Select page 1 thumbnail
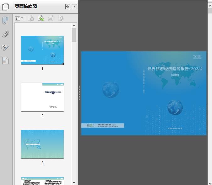Image resolution: width=212 pixels, height=185 pixels. click(x=42, y=50)
